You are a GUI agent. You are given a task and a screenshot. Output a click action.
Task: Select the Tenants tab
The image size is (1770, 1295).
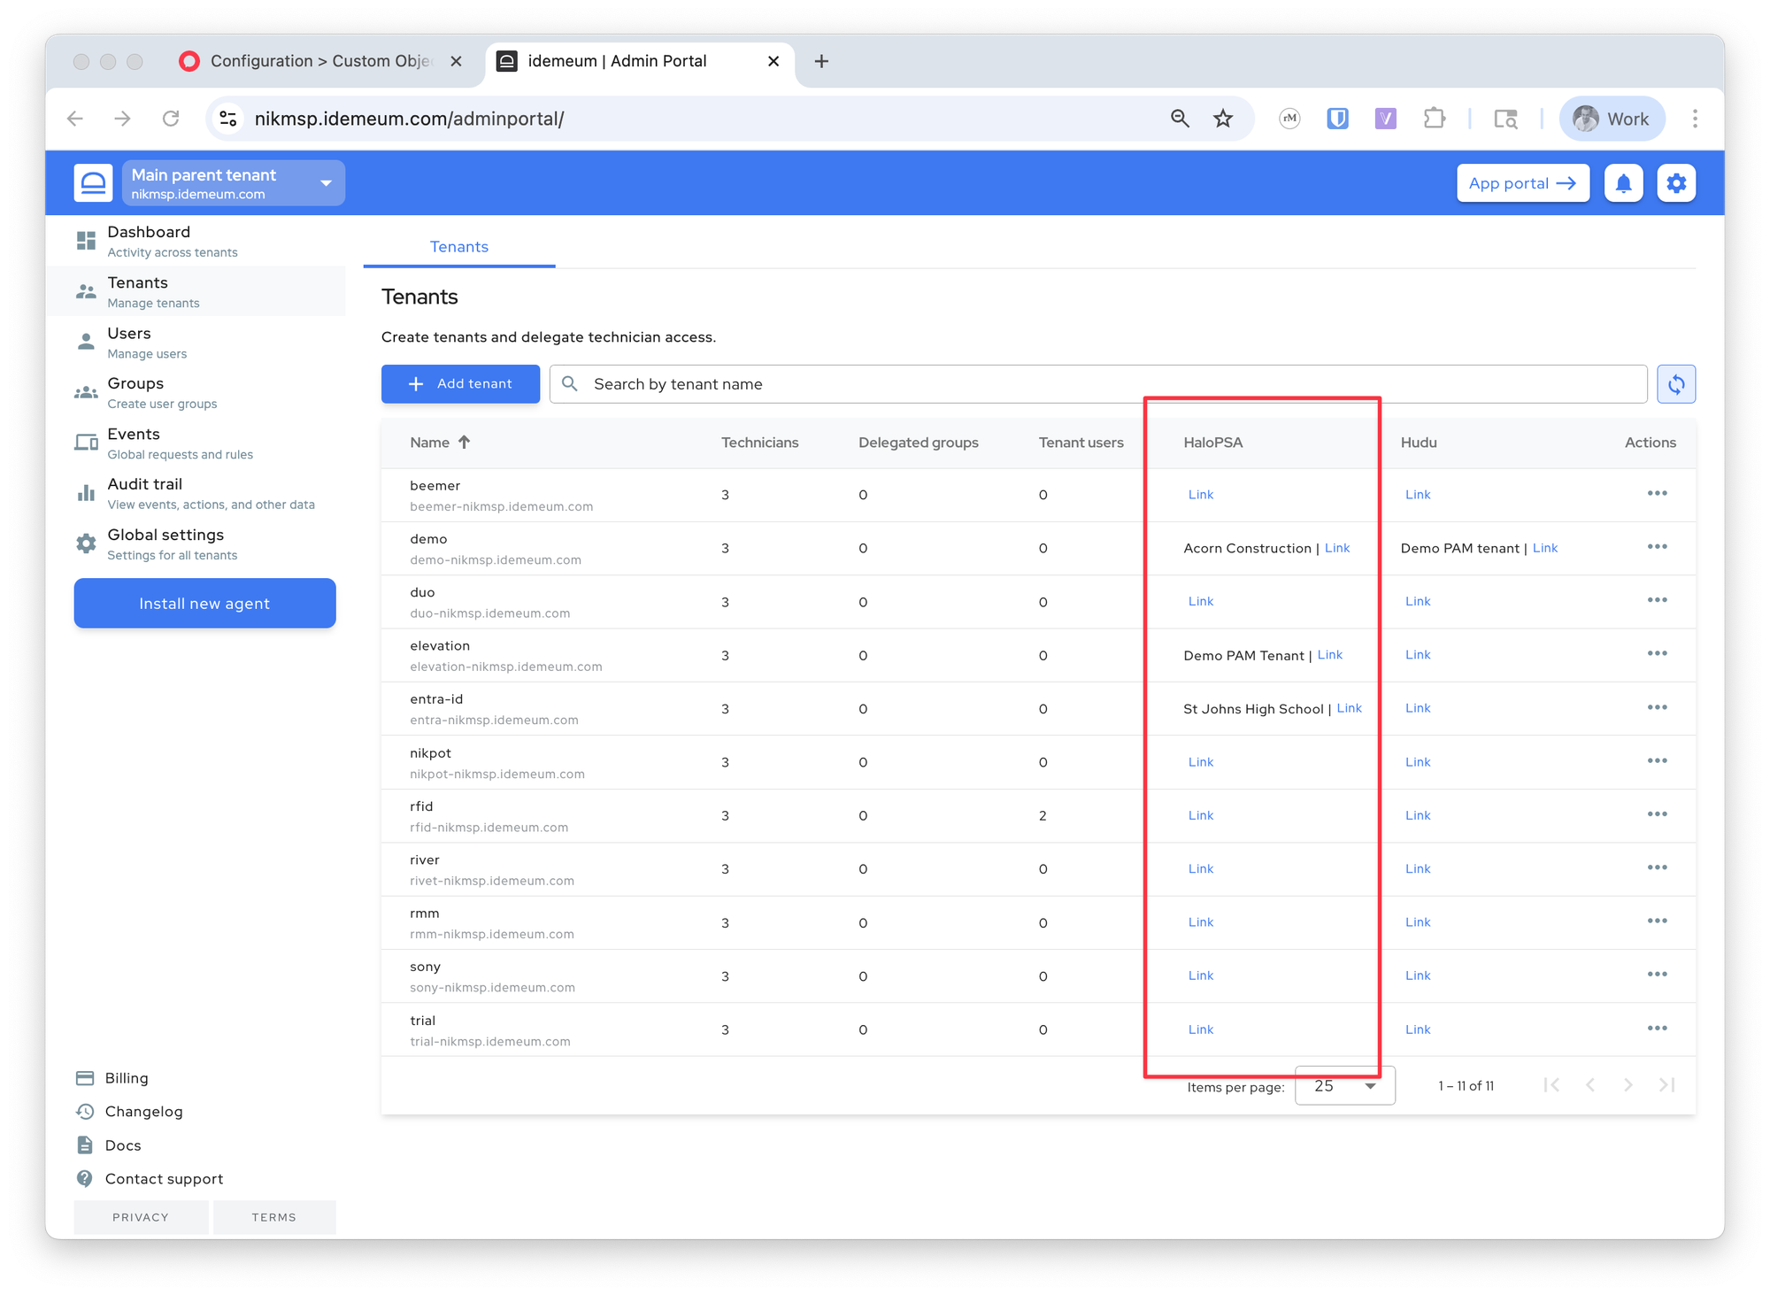458,247
